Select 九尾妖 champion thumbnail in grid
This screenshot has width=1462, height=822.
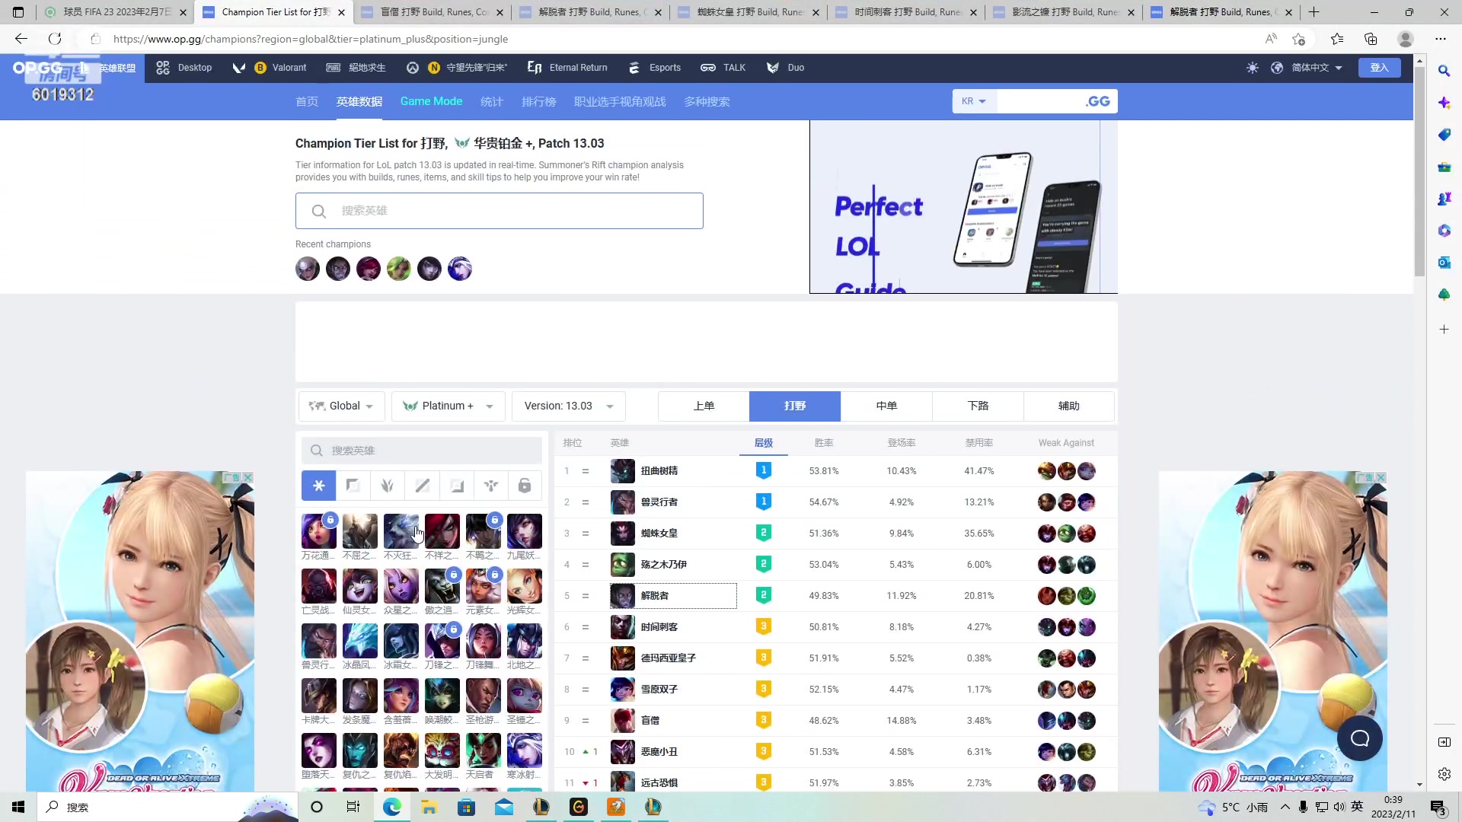pyautogui.click(x=525, y=531)
